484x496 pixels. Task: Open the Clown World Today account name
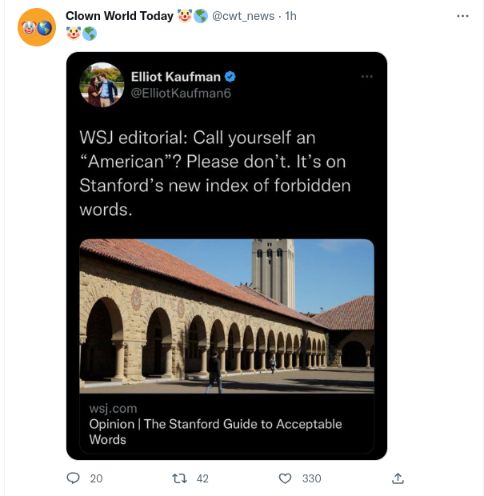119,16
